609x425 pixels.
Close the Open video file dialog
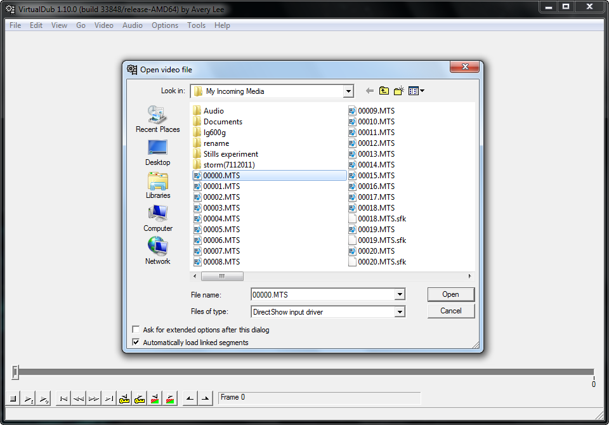465,67
